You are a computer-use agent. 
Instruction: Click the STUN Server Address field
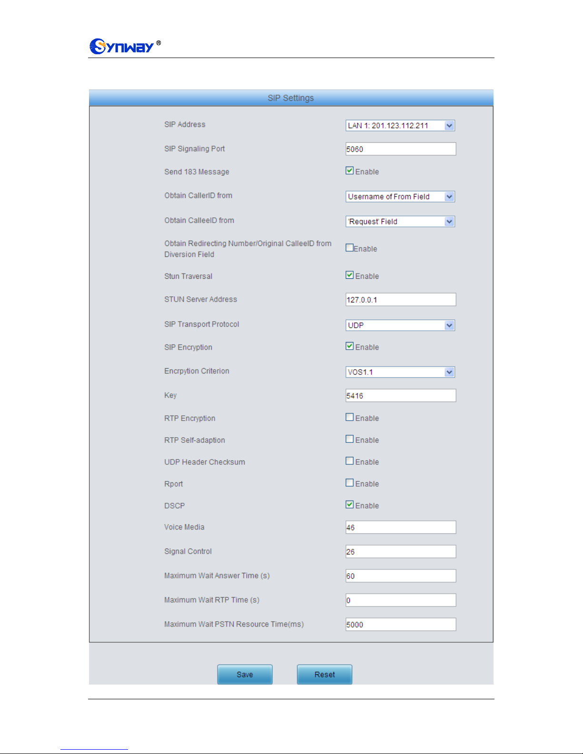point(401,300)
